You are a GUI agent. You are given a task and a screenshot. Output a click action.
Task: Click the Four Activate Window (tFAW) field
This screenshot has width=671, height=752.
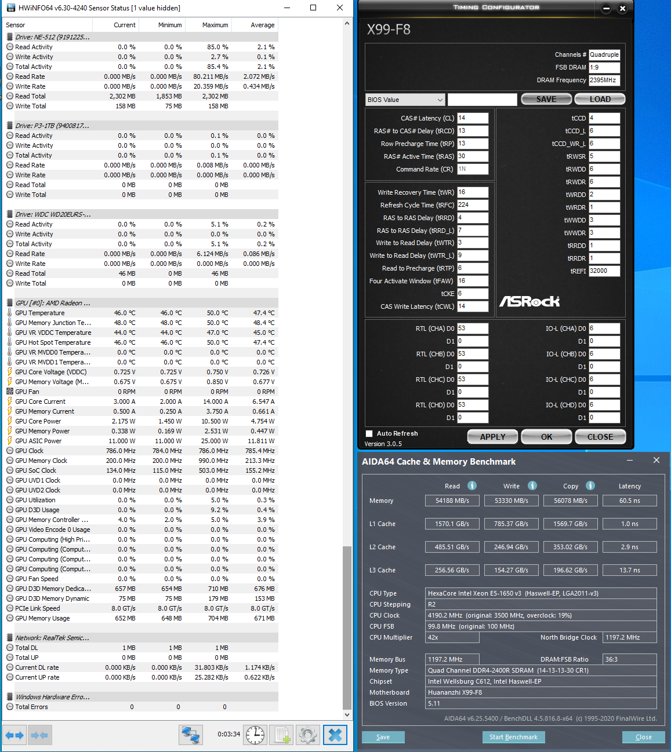point(473,281)
